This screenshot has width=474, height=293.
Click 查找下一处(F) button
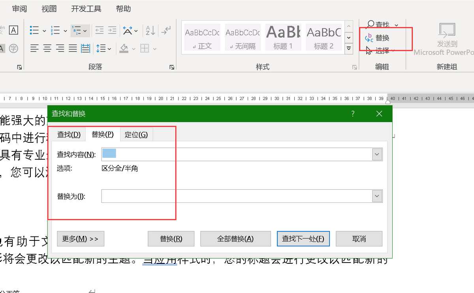point(303,239)
